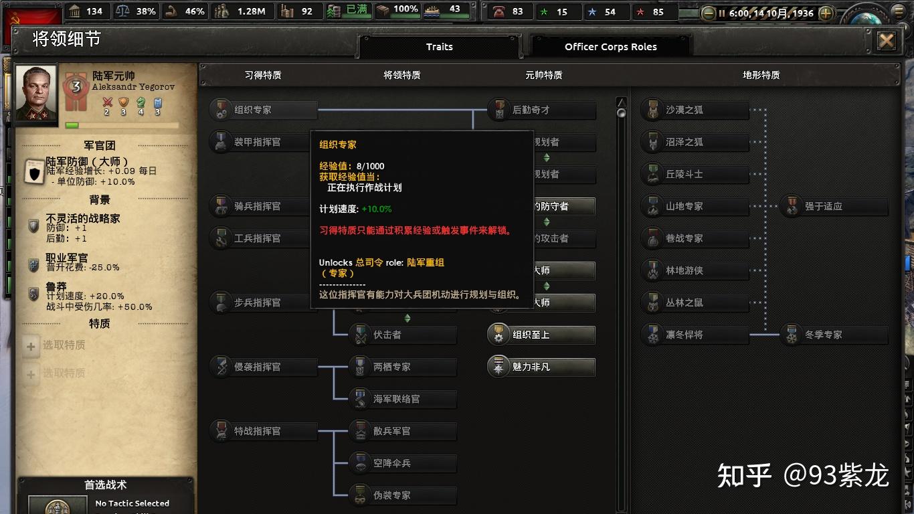Select the 两栖专家 trait

pyautogui.click(x=403, y=367)
